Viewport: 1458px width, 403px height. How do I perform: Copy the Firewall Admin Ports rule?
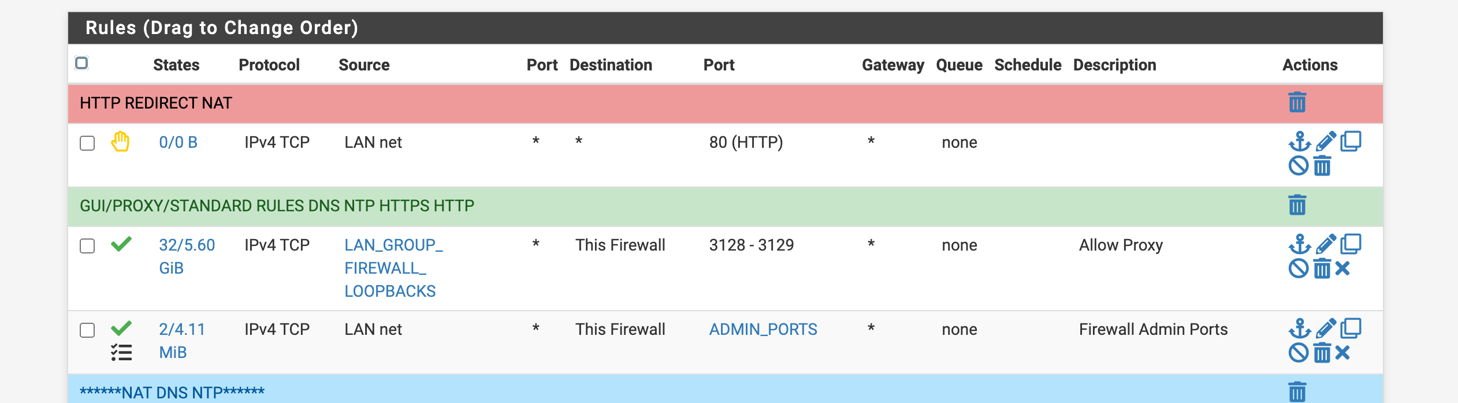[1351, 329]
